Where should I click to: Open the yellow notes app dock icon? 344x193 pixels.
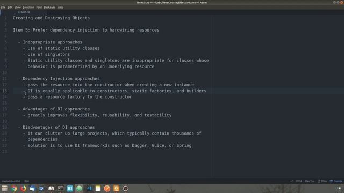pyautogui.click(x=98, y=188)
